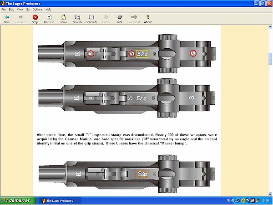
Task: Open the File menu
Action: click(x=4, y=10)
